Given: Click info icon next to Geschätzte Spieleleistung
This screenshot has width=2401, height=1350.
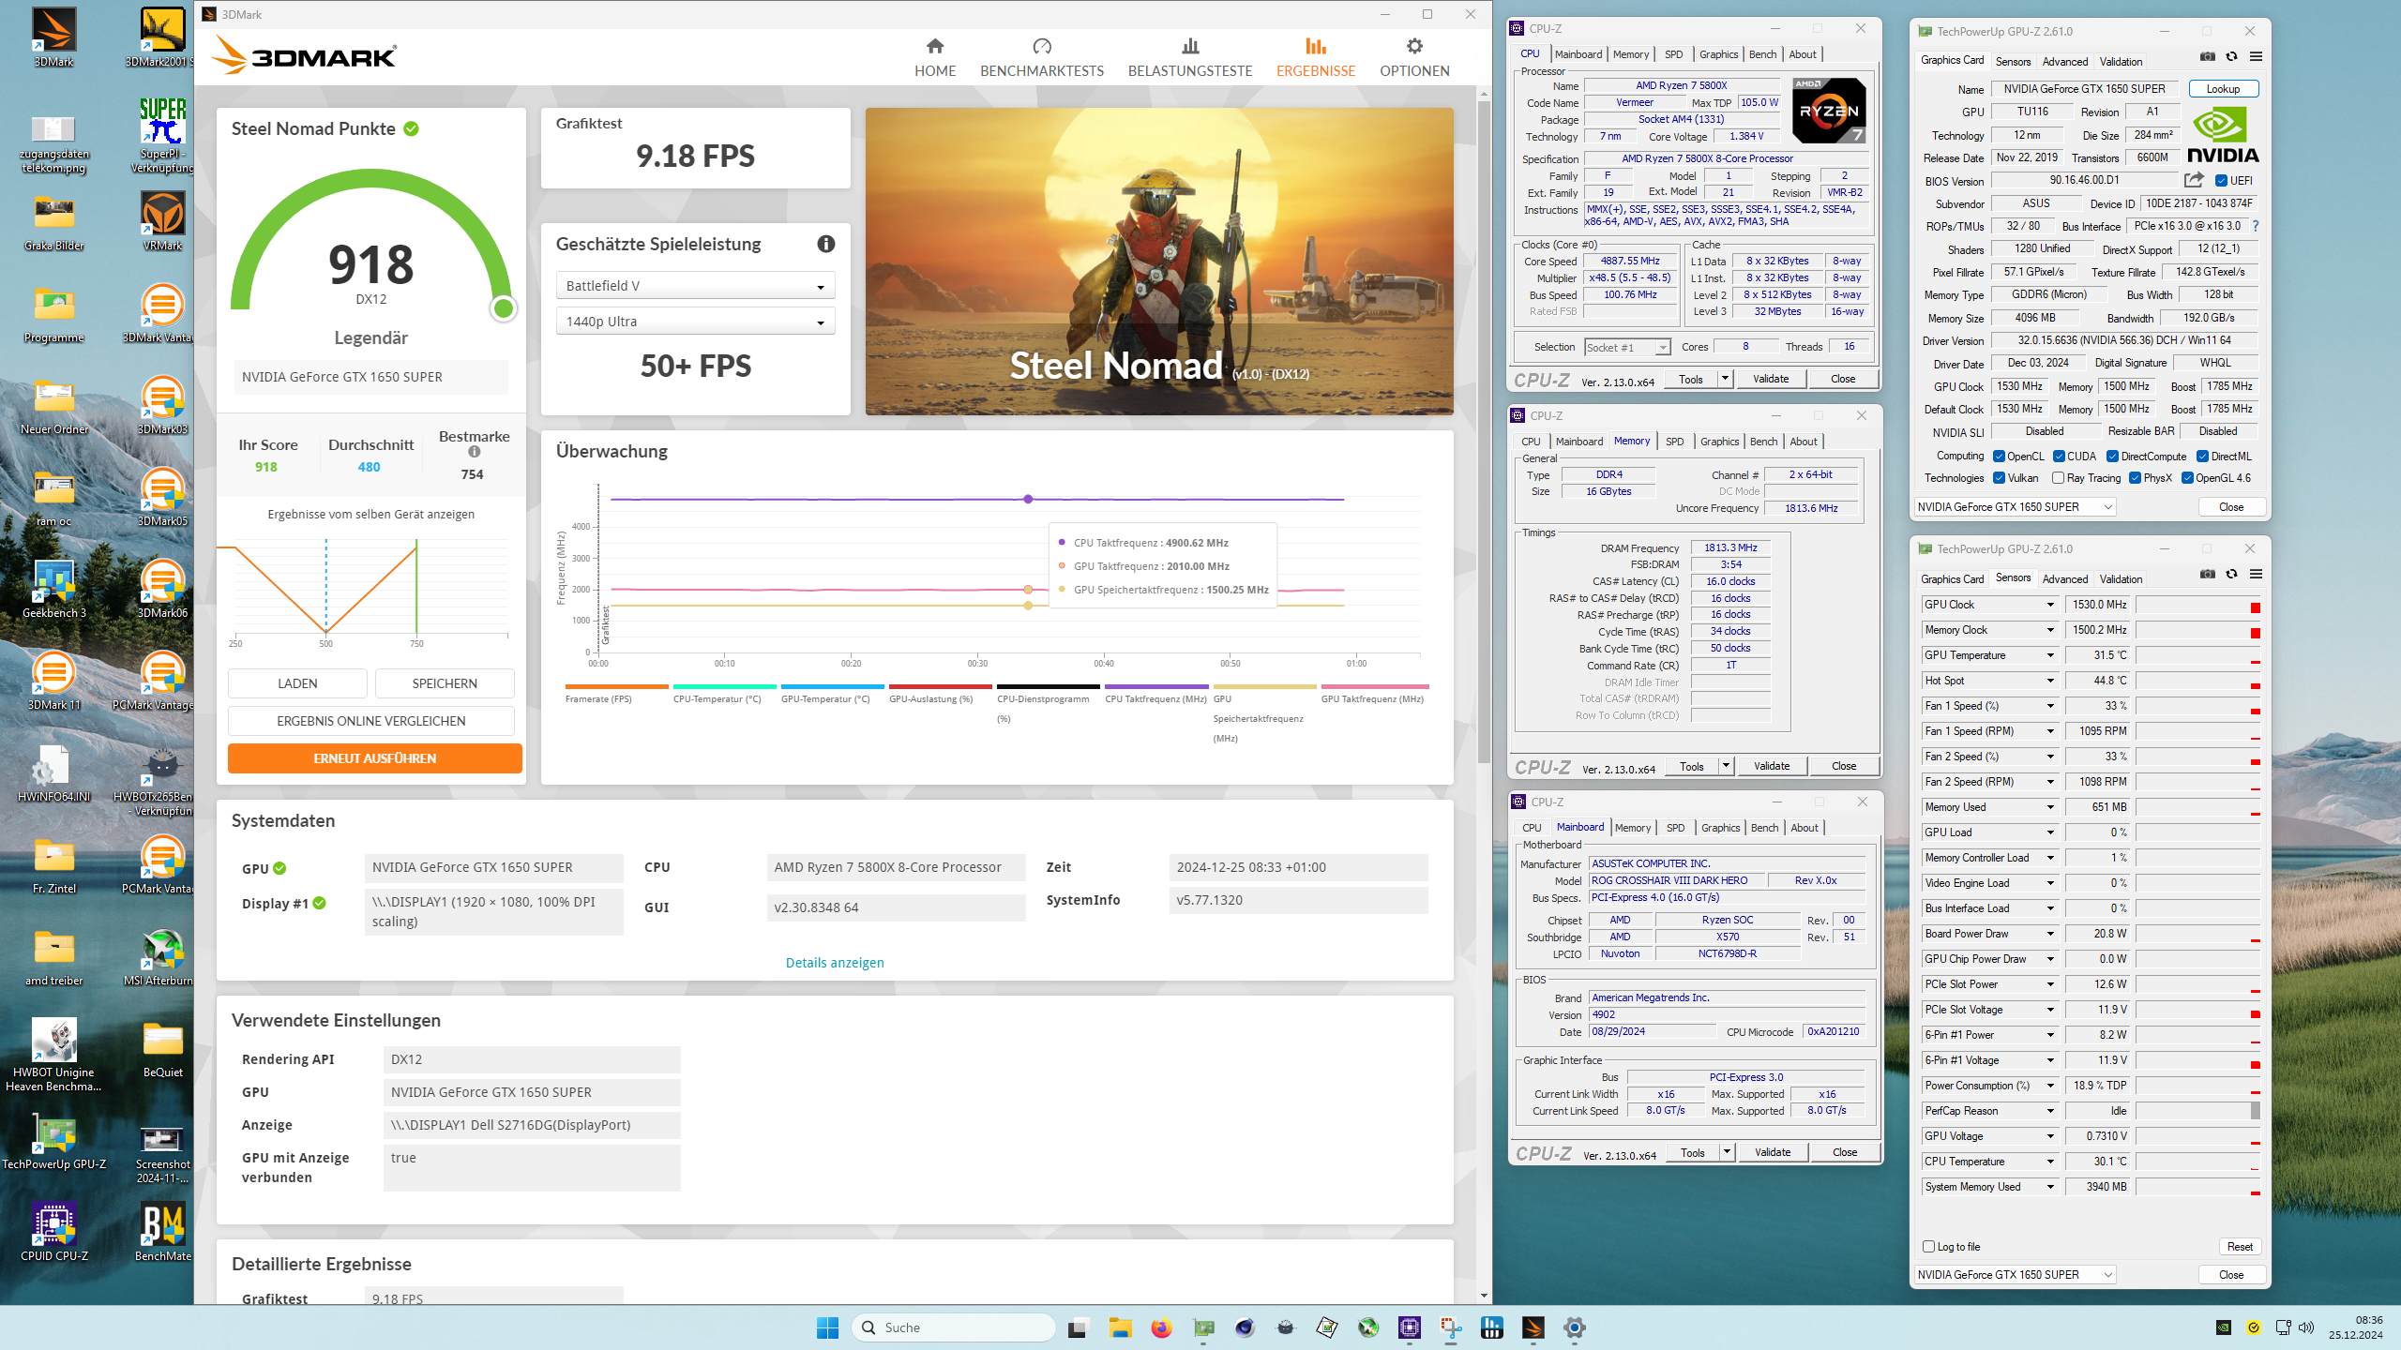Looking at the screenshot, I should [x=825, y=244].
